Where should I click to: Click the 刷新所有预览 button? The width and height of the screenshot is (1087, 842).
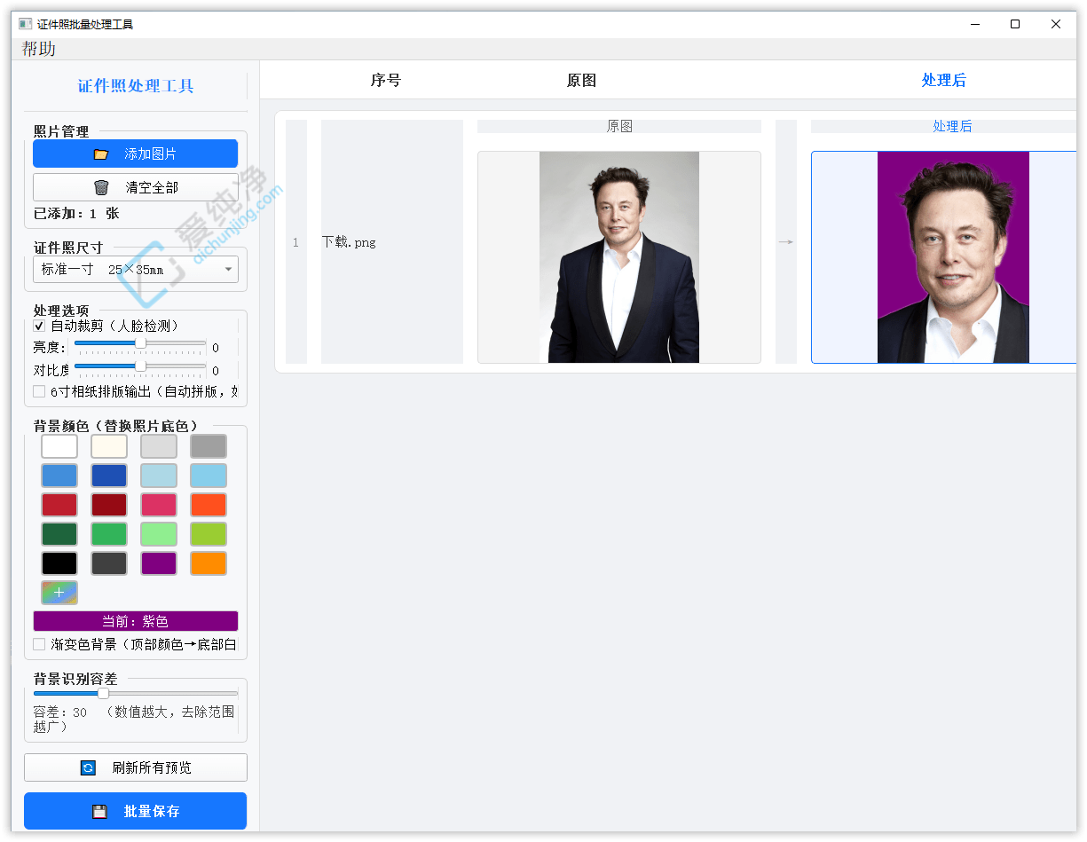coord(135,767)
